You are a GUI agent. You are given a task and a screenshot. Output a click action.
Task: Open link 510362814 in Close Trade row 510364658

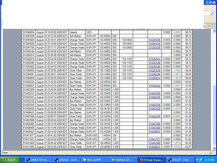tap(155, 78)
